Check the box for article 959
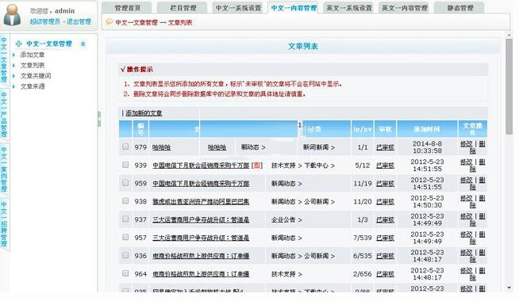 (125, 183)
